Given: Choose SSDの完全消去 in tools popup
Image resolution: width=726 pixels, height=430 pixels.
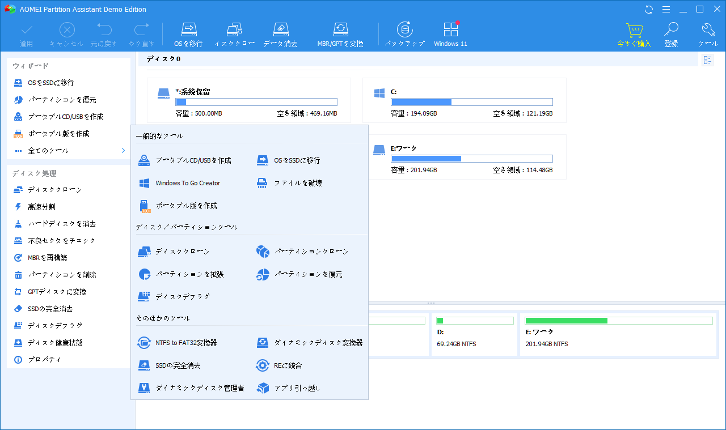Looking at the screenshot, I should click(170, 365).
